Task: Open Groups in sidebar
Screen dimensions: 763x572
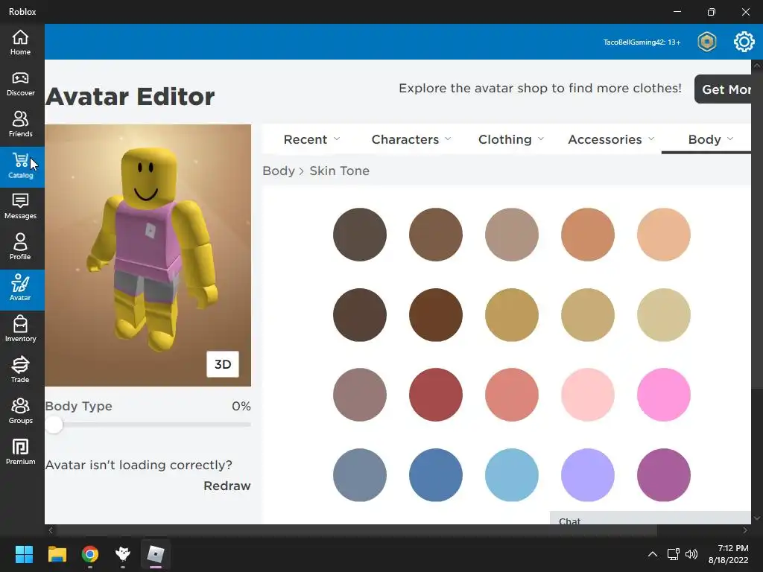Action: coord(20,411)
